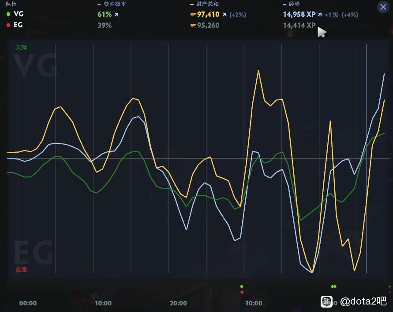Screen dimensions: 393x312
Task: Click the double green event marker near 40:00
Action: (333, 286)
